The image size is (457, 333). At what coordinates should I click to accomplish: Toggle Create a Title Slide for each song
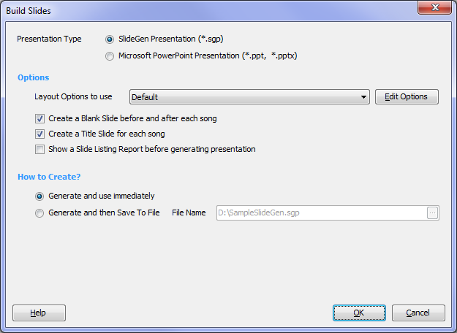tap(40, 134)
